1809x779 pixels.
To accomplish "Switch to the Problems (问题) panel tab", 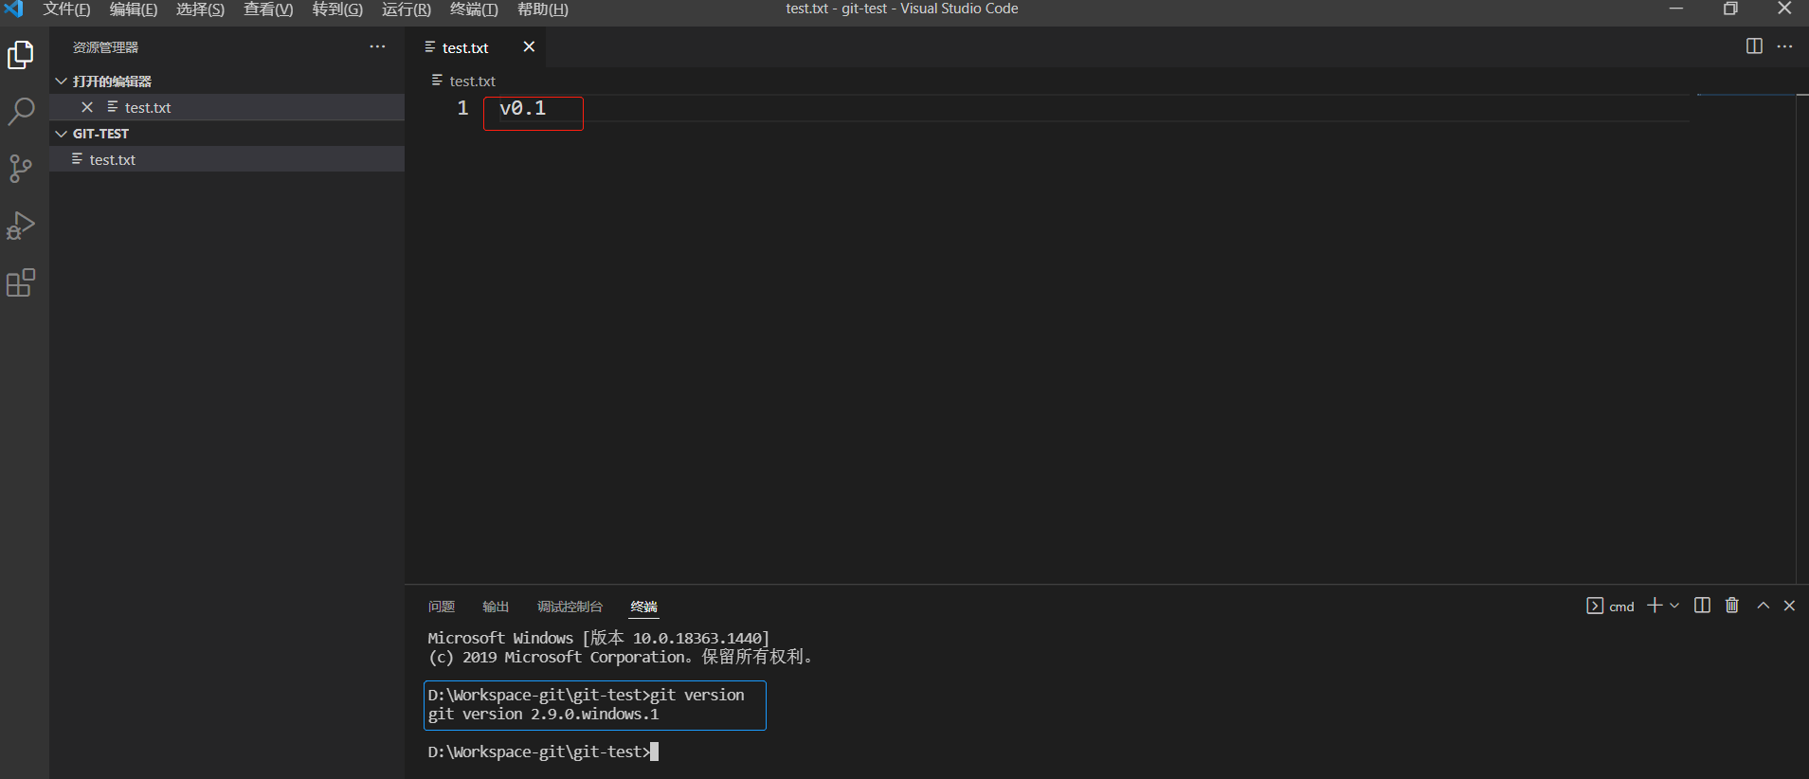I will [x=442, y=607].
